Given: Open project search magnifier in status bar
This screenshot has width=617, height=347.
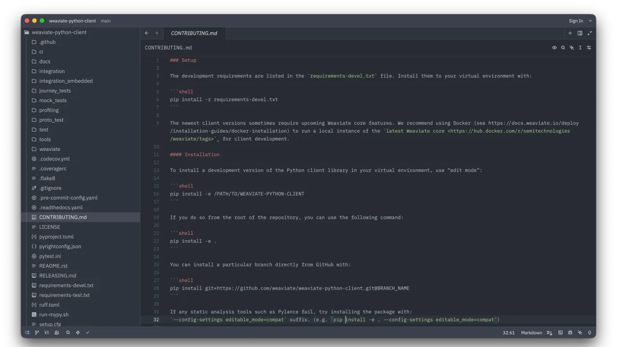Looking at the screenshot, I should coord(68,333).
